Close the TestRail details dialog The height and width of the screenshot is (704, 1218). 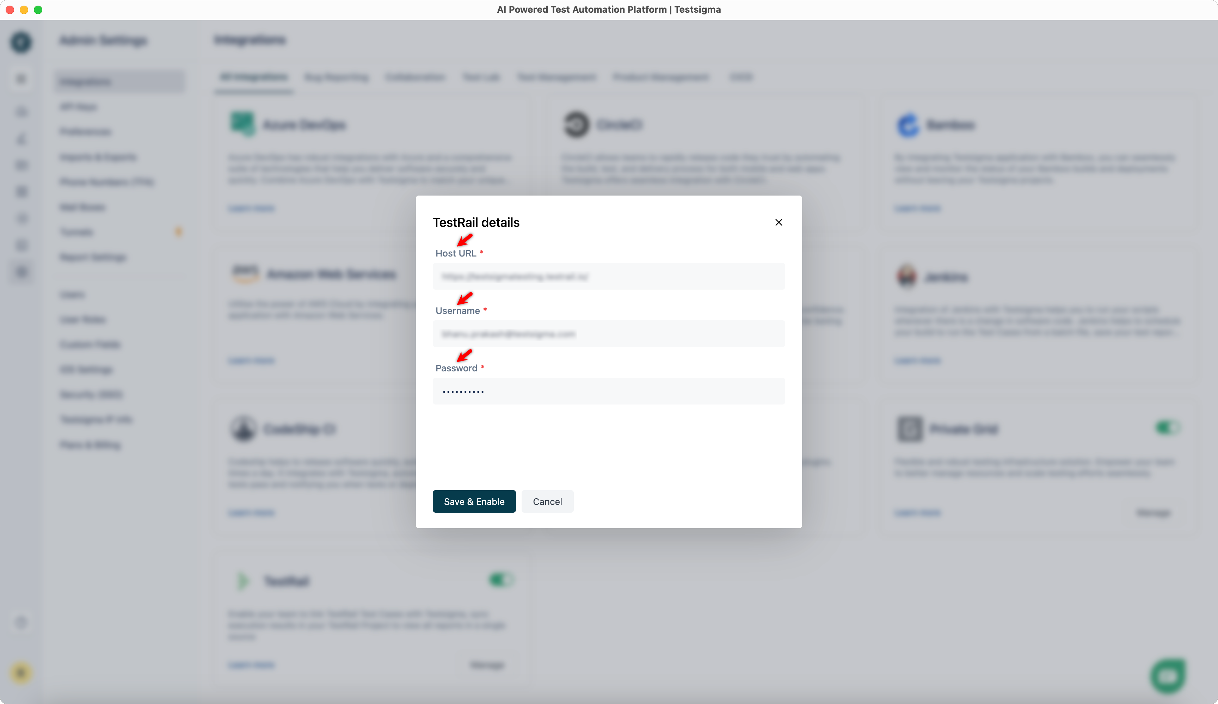tap(778, 222)
